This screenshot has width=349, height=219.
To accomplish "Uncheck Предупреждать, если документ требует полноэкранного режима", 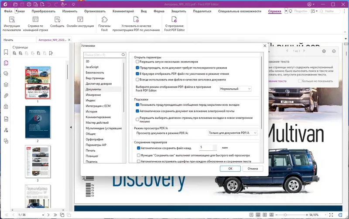I will pyautogui.click(x=137, y=68).
